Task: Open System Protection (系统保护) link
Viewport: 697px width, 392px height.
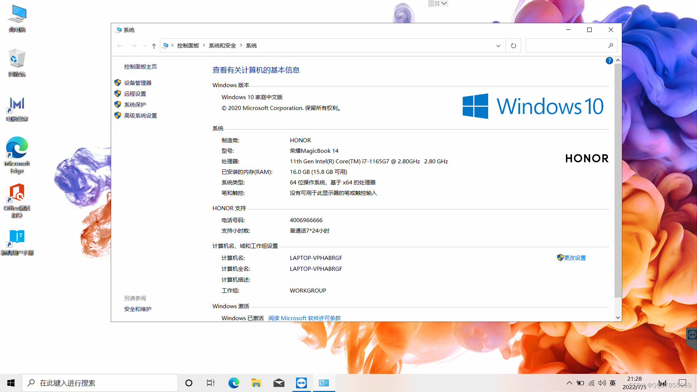Action: [x=135, y=105]
